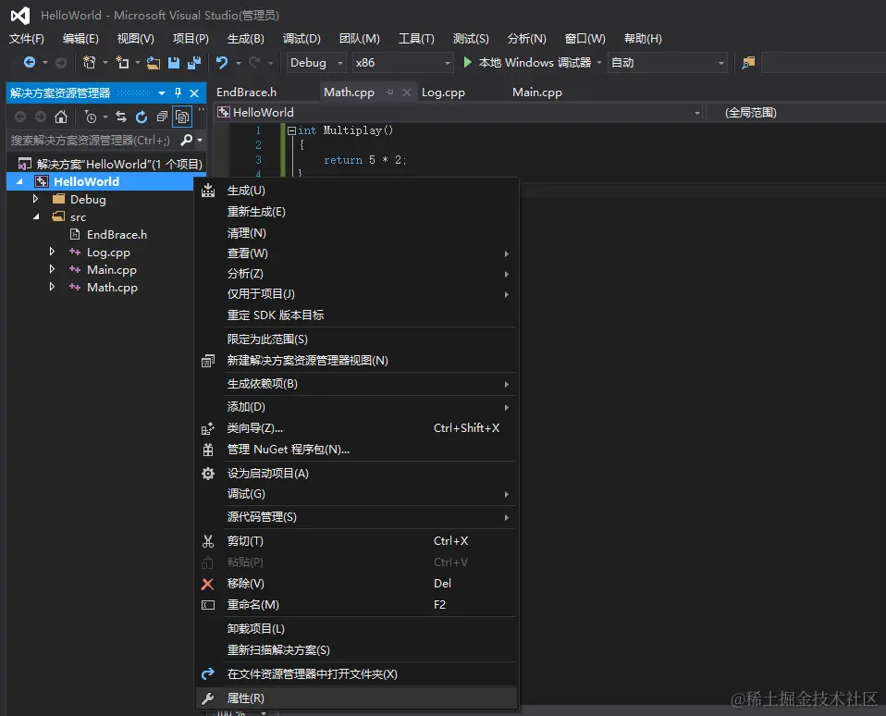Open the 调试(D) menu
Image resolution: width=886 pixels, height=716 pixels.
(x=301, y=39)
